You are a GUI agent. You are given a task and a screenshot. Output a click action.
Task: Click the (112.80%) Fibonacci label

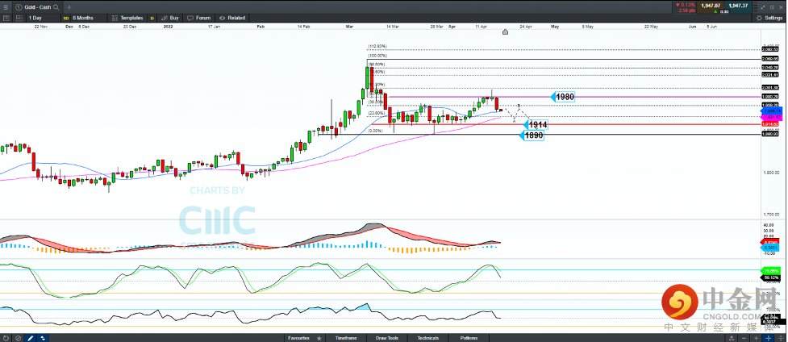coord(377,47)
